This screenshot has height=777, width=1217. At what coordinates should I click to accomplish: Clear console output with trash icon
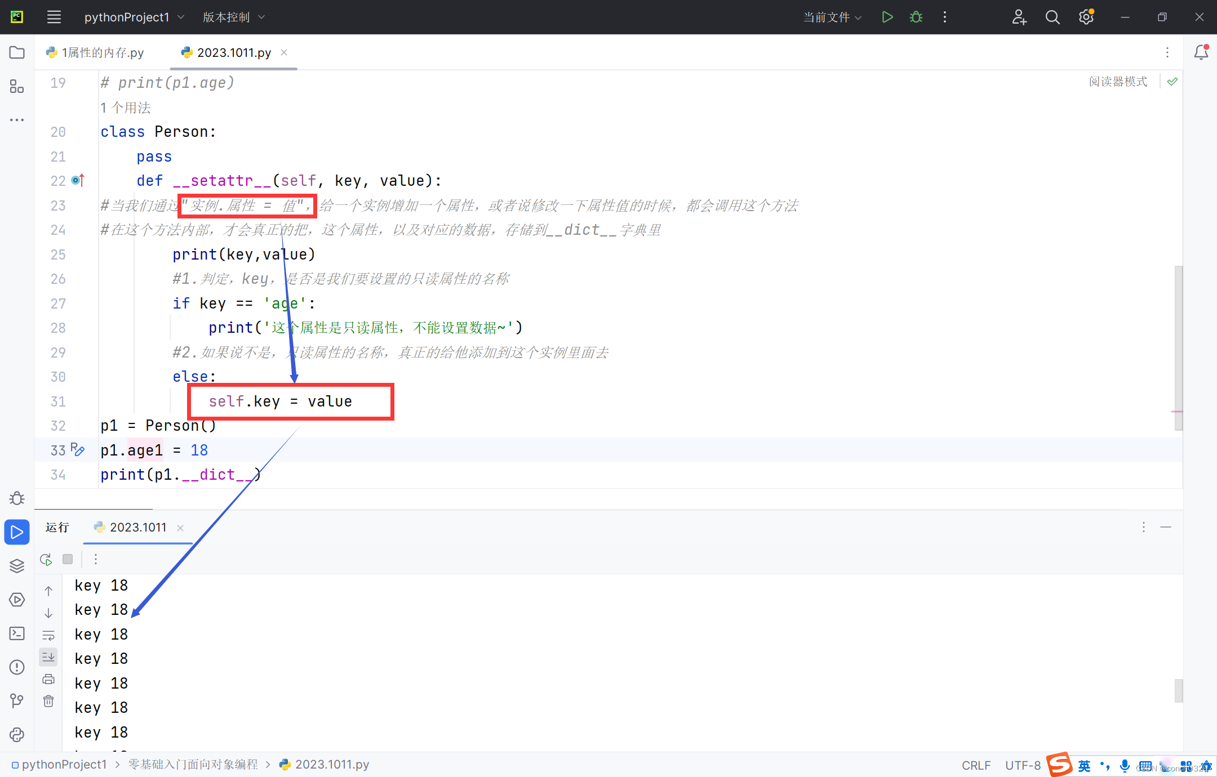click(x=48, y=701)
